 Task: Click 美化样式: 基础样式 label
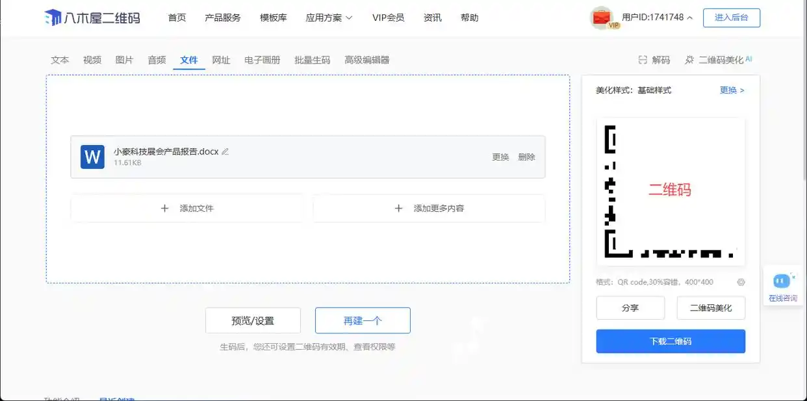[x=634, y=90]
